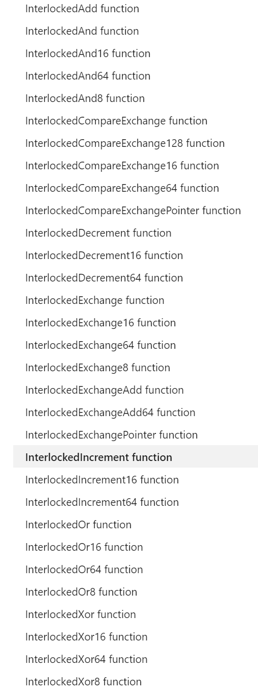Go to InterlockedXor function

tap(80, 614)
